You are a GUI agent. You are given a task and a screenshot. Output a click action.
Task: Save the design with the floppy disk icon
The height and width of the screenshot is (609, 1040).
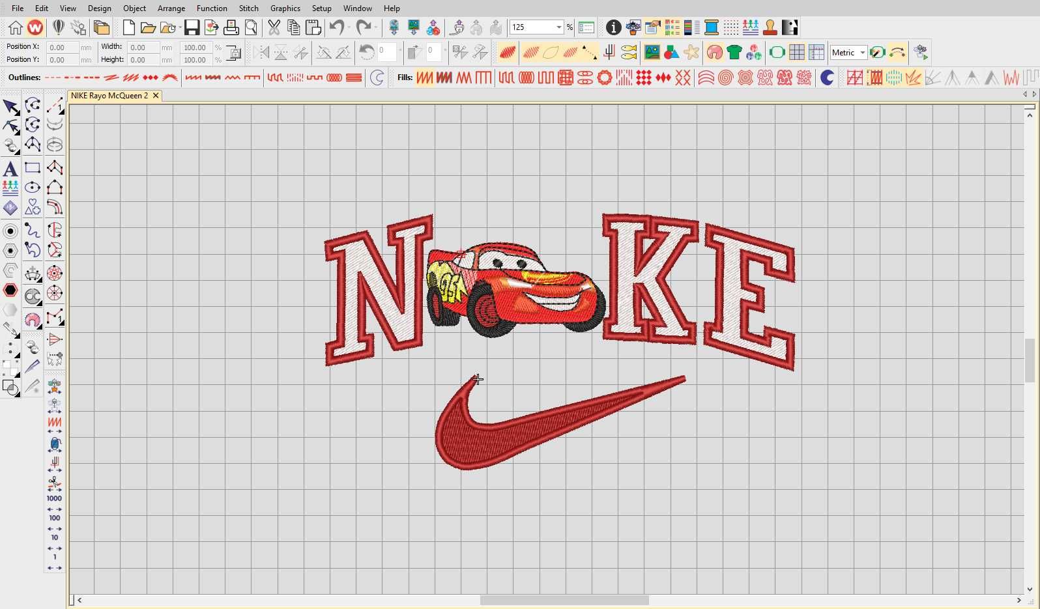(x=192, y=27)
